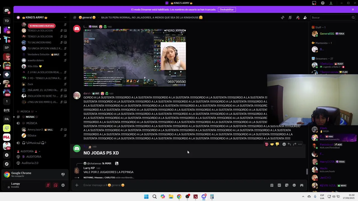Viewport: 358px width, 201px height.
Task: Click Deshabilitar streamer mode button
Action: (227, 9)
